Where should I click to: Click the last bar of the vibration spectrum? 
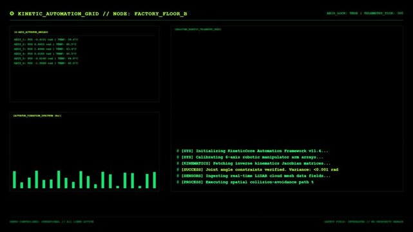pos(155,180)
